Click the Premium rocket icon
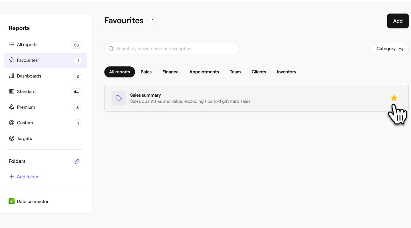This screenshot has width=411, height=228. click(11, 107)
